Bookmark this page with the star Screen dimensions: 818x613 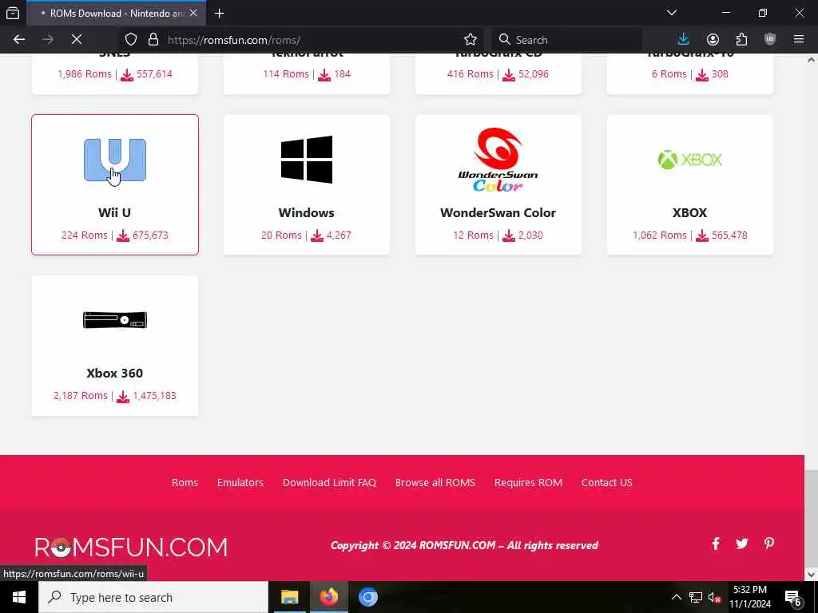(x=470, y=40)
